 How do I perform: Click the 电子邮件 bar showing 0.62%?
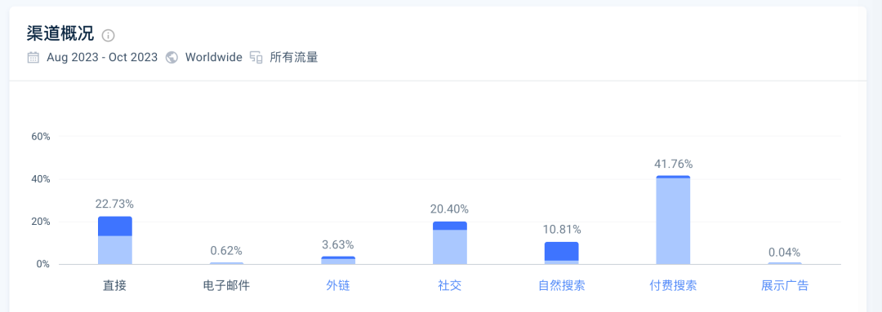[x=226, y=263]
